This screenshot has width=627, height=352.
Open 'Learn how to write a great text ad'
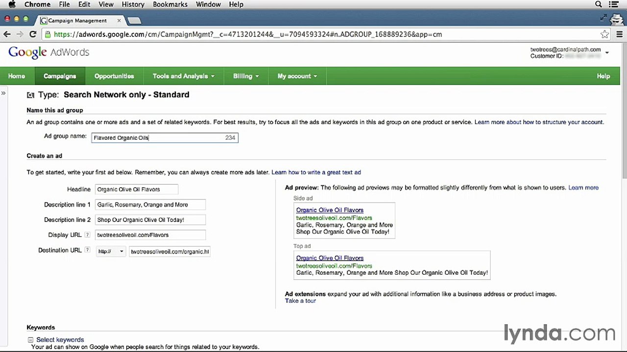click(316, 172)
